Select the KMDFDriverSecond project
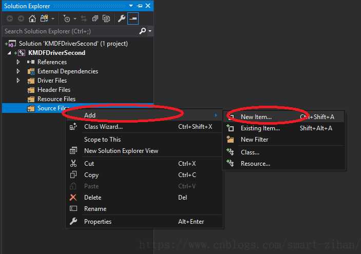The height and width of the screenshot is (254, 361). pos(56,53)
